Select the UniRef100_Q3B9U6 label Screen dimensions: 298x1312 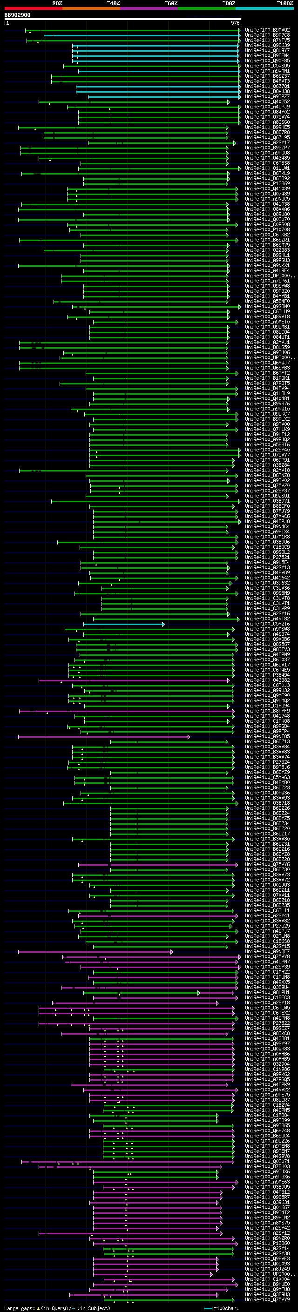point(267,542)
